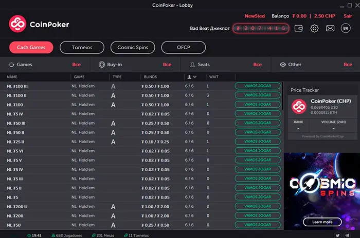The width and height of the screenshot is (360, 238).
Task: Click the A type icon for NL ₮100 III
Action: 113,86
